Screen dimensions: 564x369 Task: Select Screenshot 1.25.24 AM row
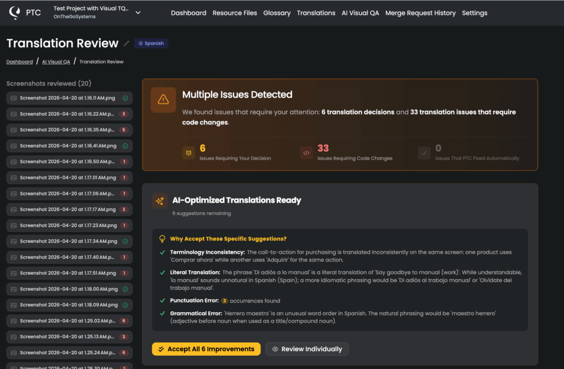[69, 353]
